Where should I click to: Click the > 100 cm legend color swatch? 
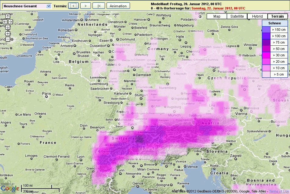[x=266, y=36]
